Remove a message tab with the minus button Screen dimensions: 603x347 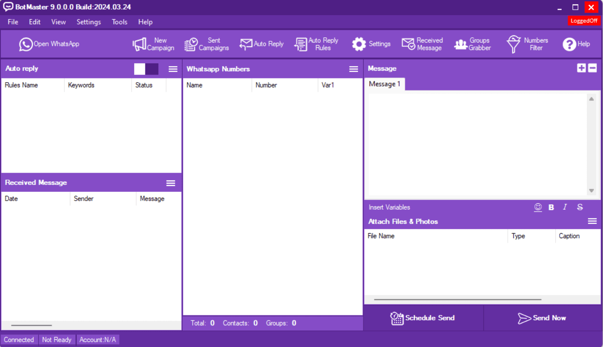(x=592, y=67)
